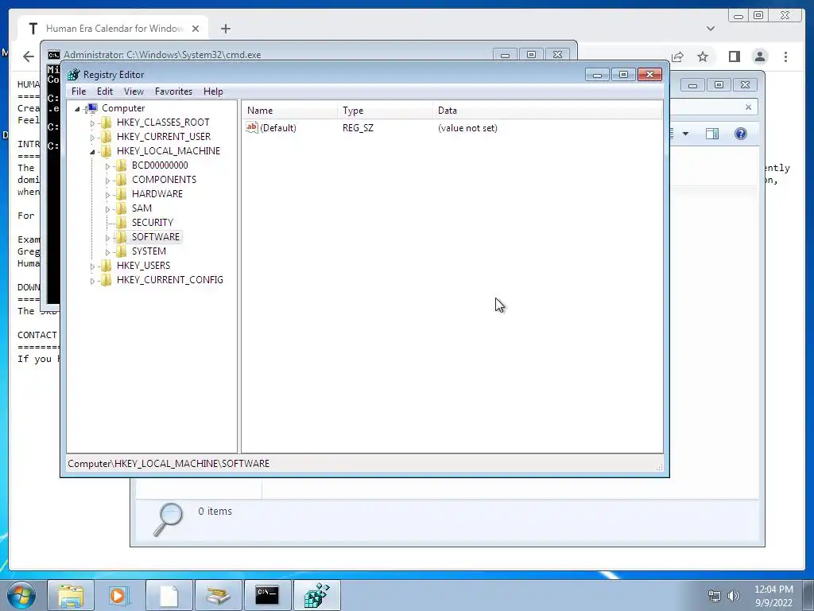This screenshot has height=611, width=814.
Task: Sort by the Data column header
Action: tap(548, 110)
